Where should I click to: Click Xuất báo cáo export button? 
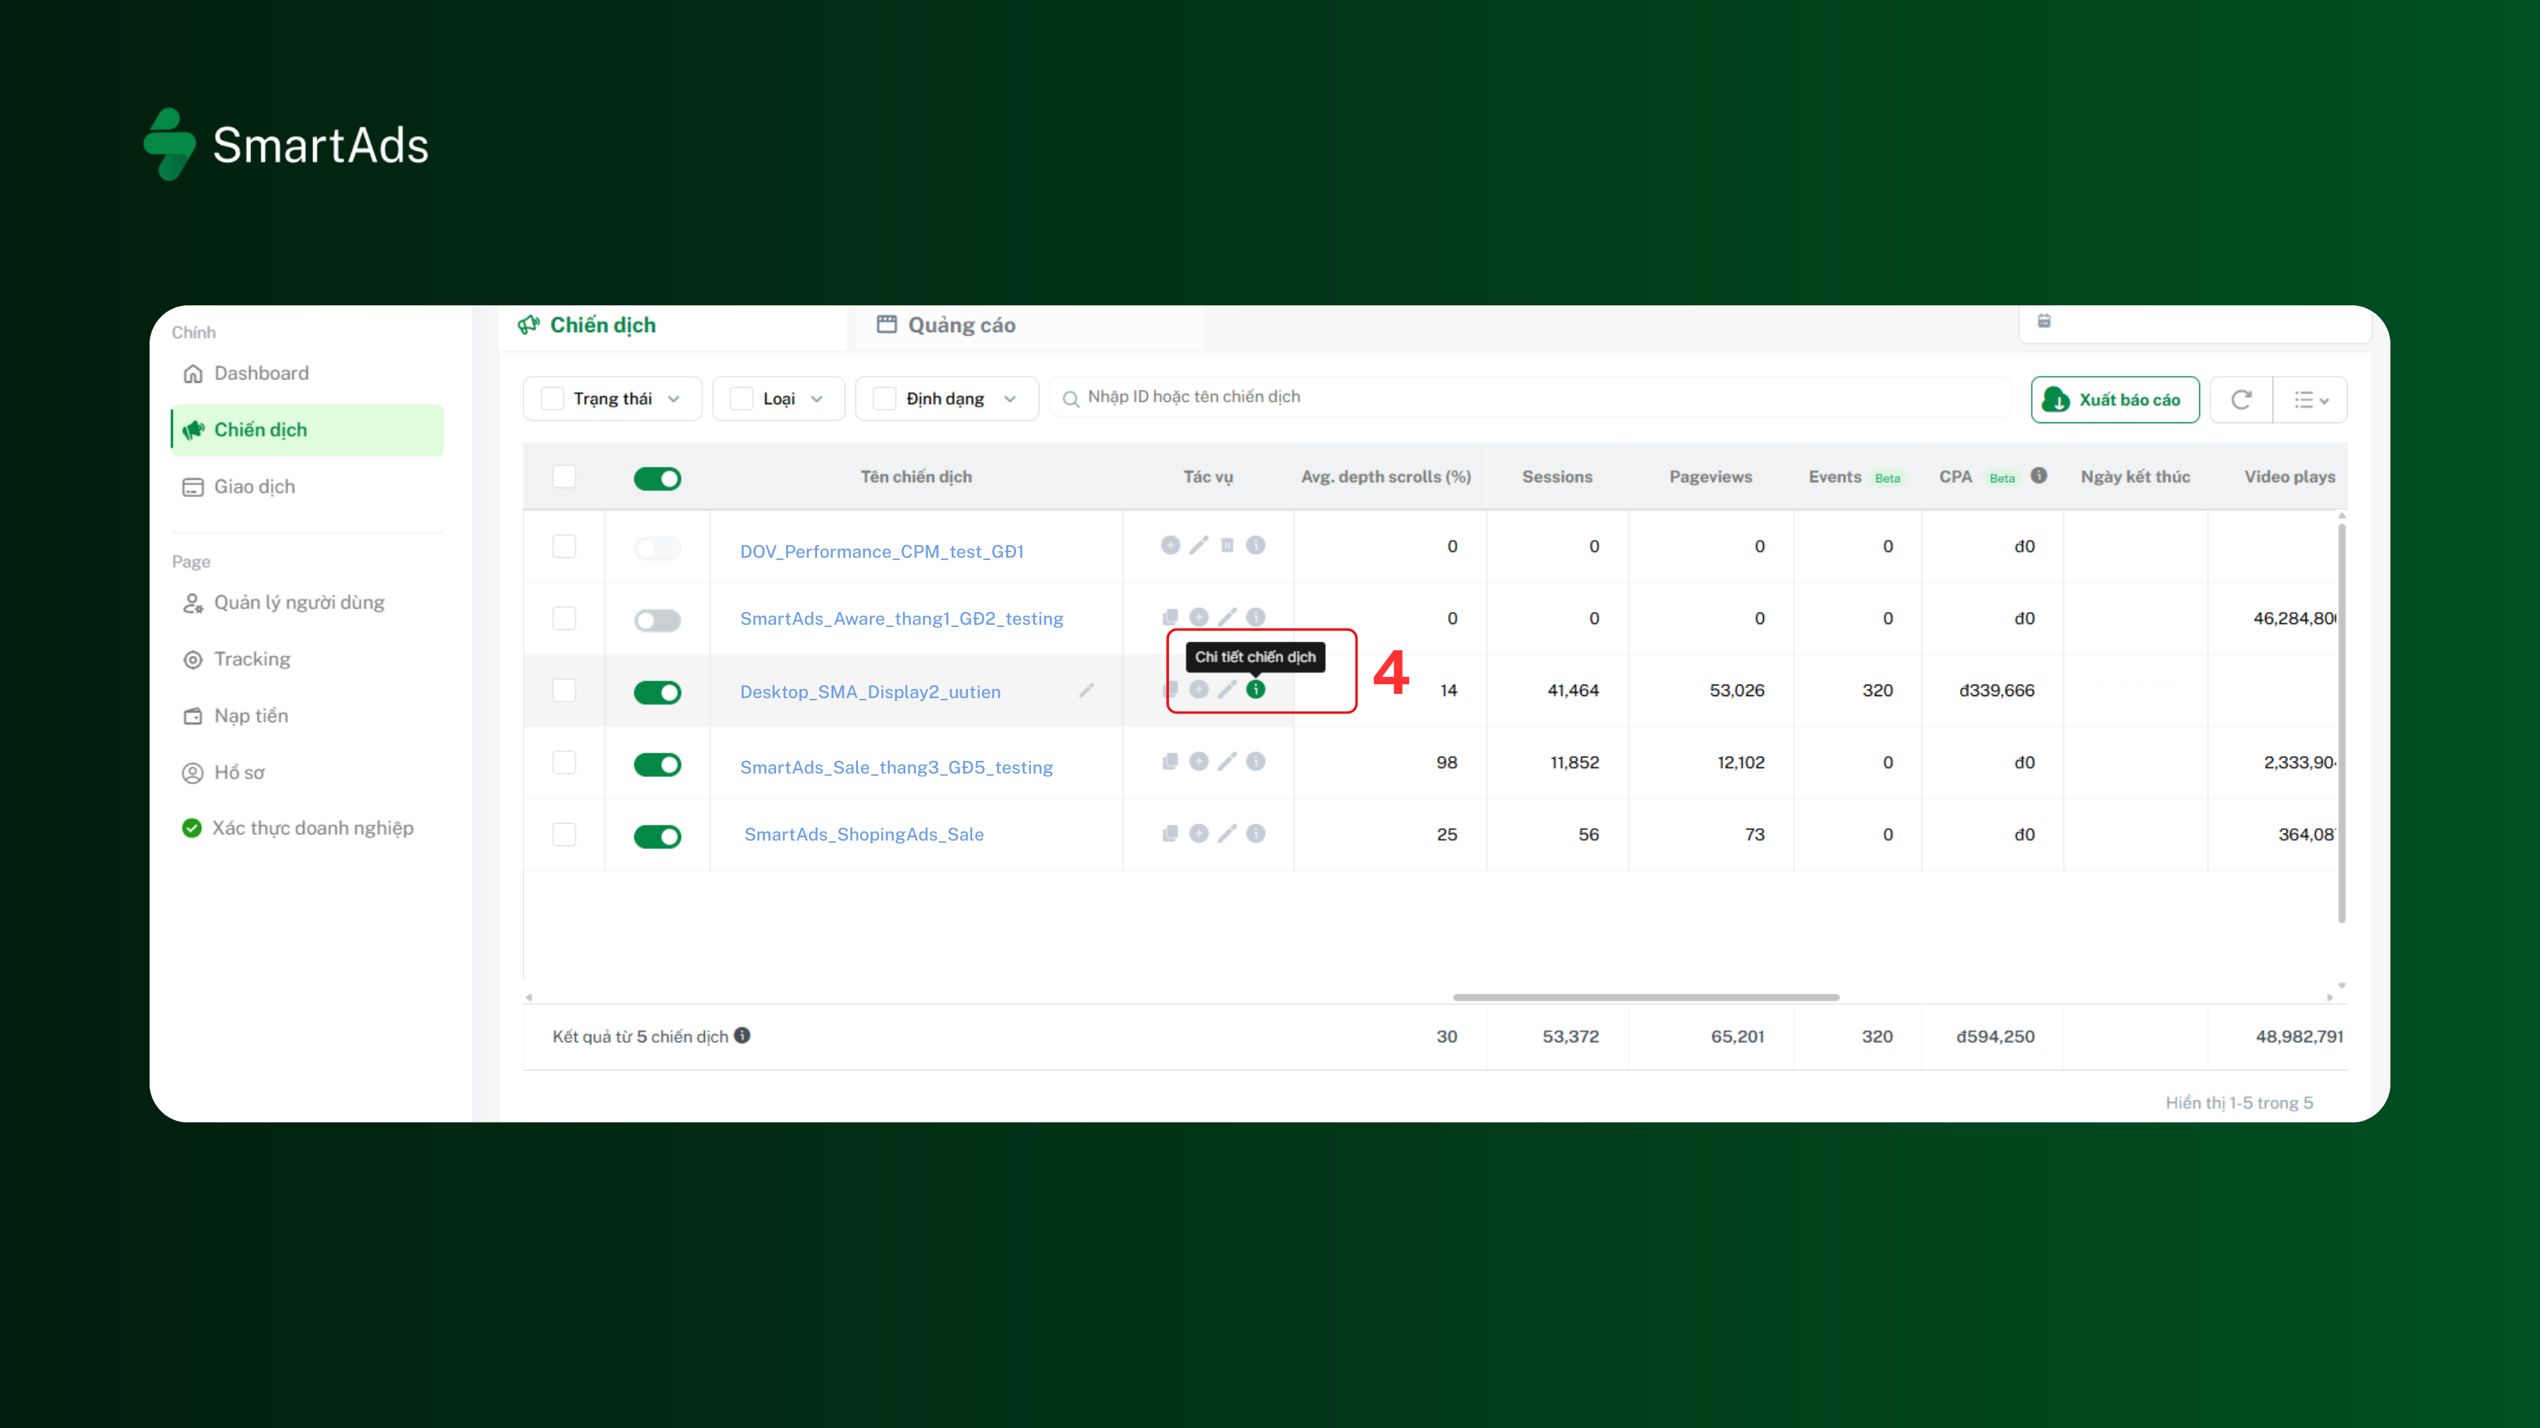[2115, 399]
